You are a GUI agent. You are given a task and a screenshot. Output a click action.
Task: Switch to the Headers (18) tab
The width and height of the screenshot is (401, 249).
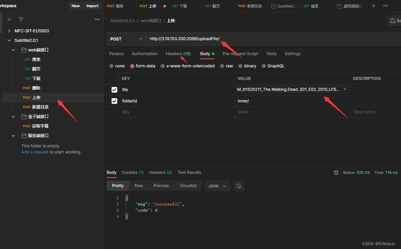point(178,54)
